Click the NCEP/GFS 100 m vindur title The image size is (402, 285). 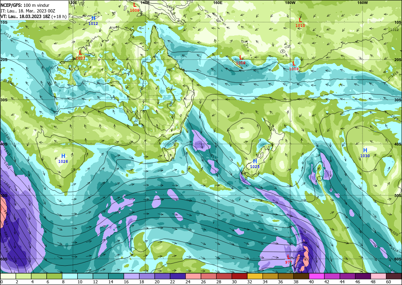(25, 5)
